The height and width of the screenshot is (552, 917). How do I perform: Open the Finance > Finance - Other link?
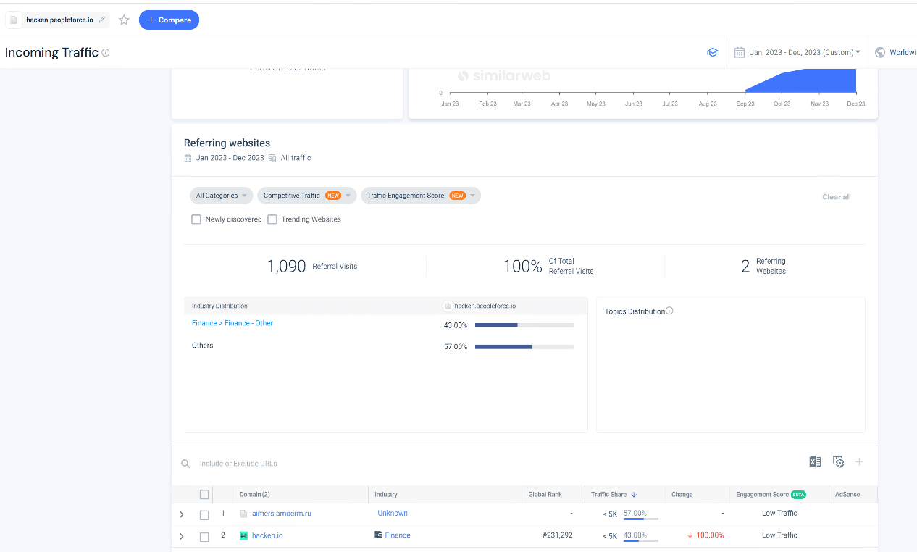pyautogui.click(x=233, y=323)
